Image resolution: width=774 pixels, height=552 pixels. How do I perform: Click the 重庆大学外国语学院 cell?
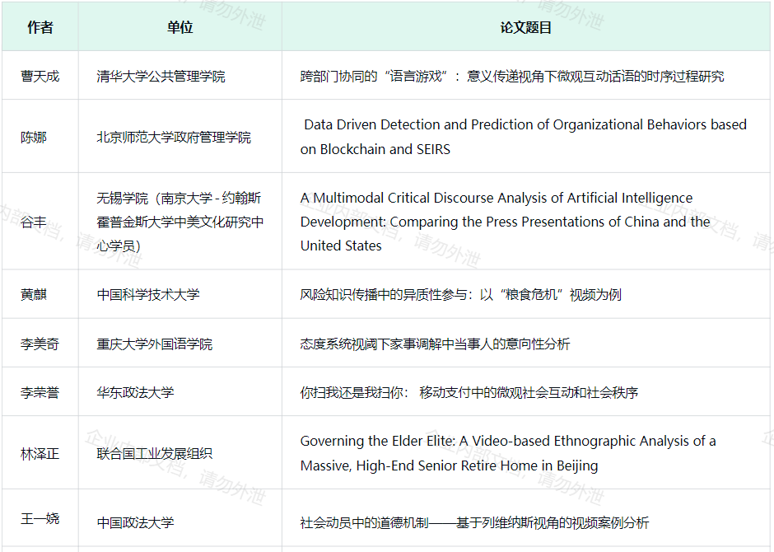point(154,344)
